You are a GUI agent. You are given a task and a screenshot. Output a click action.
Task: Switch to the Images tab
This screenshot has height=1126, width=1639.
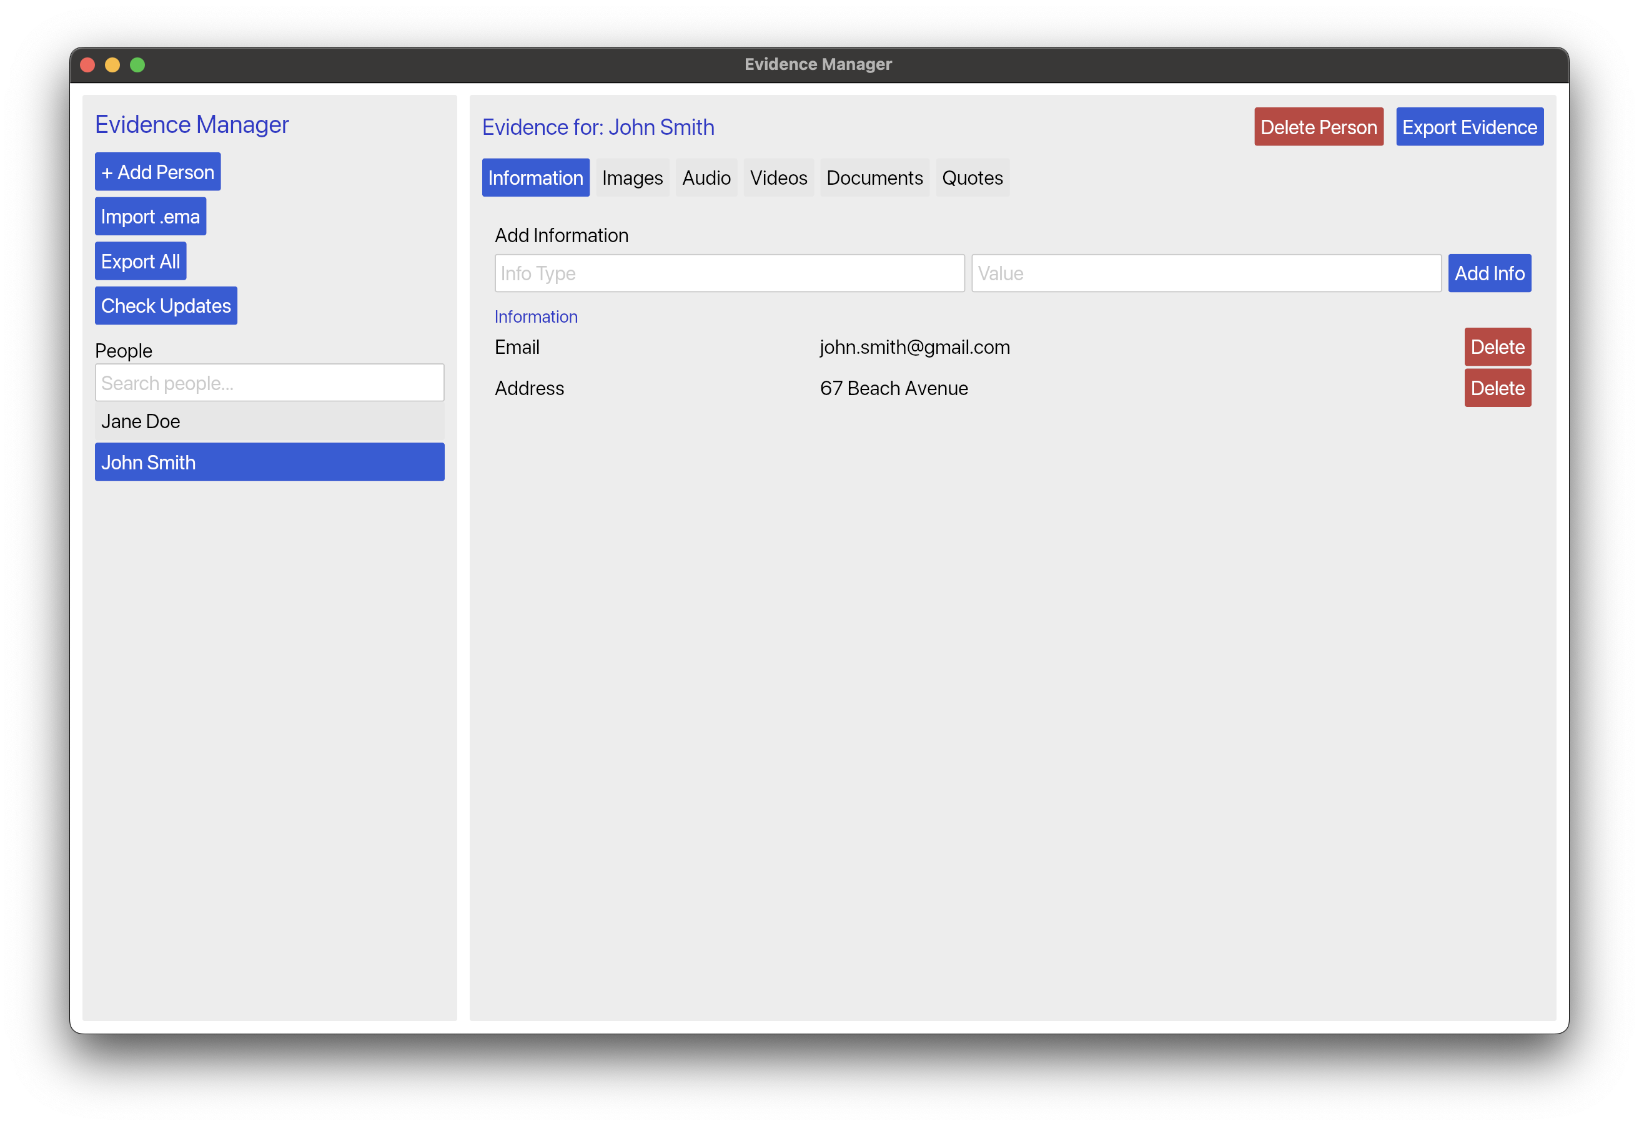(631, 177)
